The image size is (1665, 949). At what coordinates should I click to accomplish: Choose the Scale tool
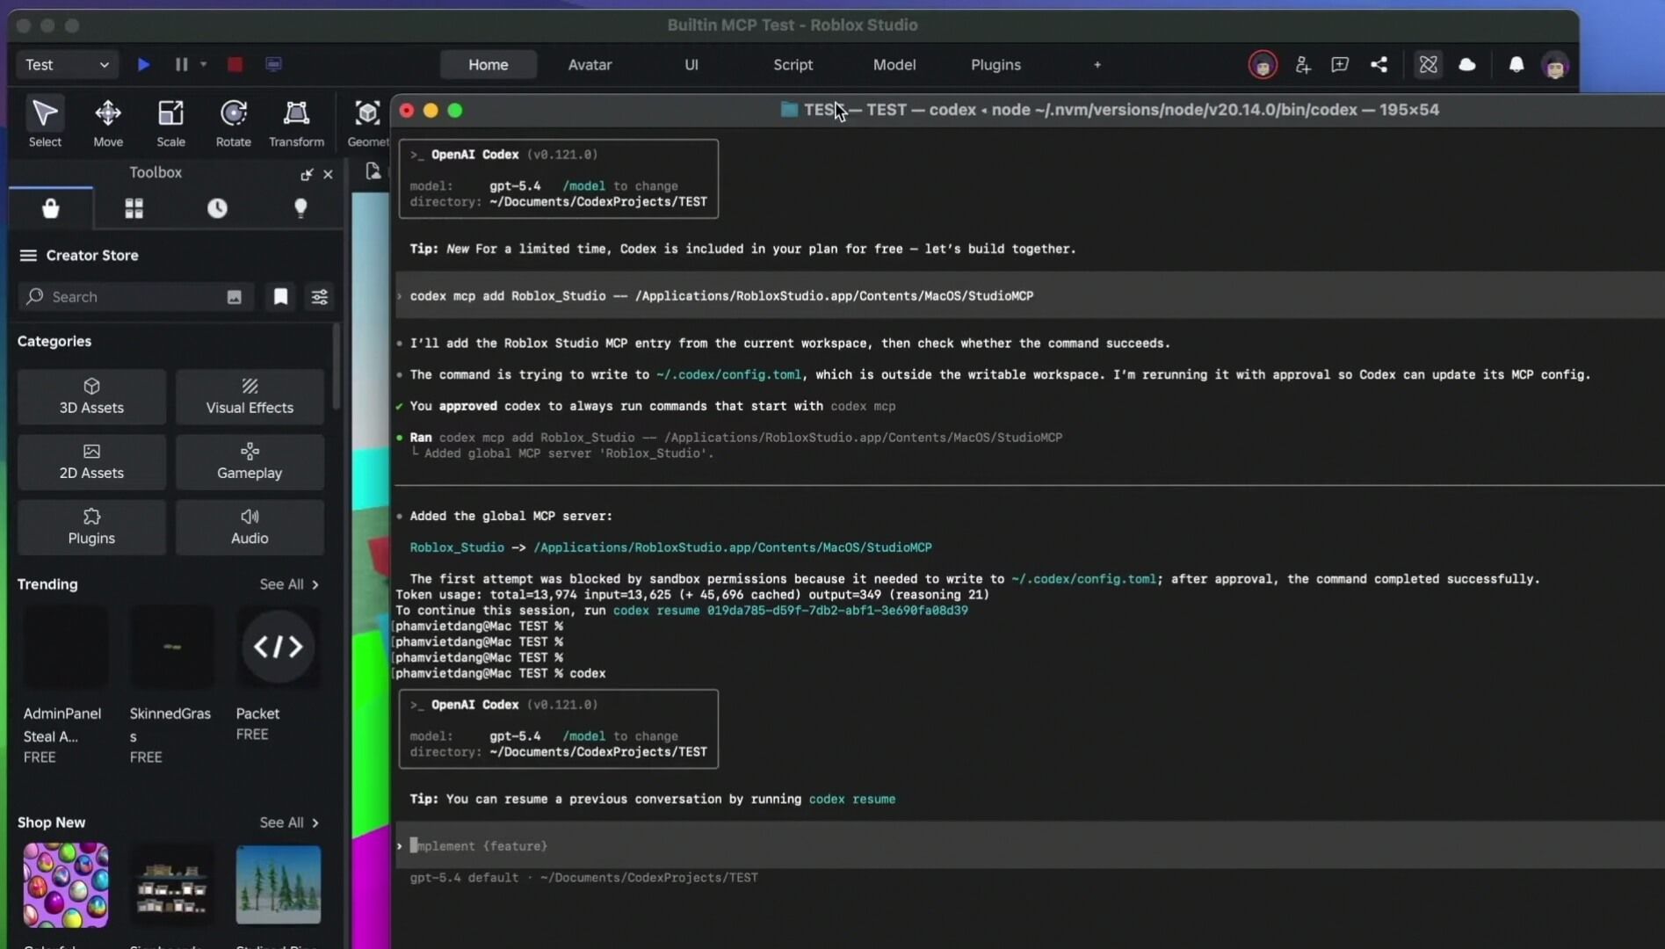[170, 122]
